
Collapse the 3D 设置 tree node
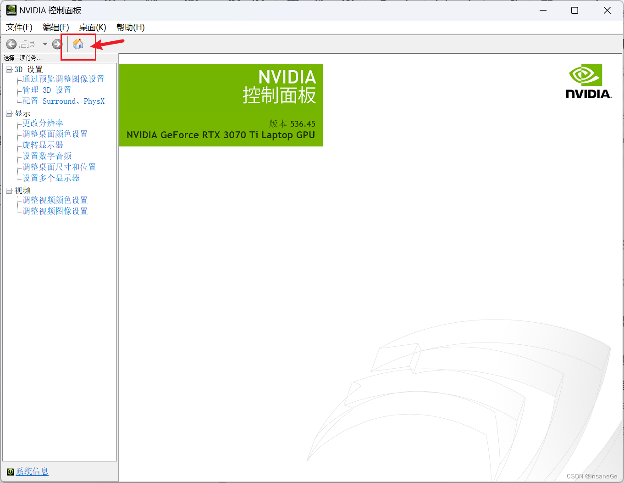[9, 69]
